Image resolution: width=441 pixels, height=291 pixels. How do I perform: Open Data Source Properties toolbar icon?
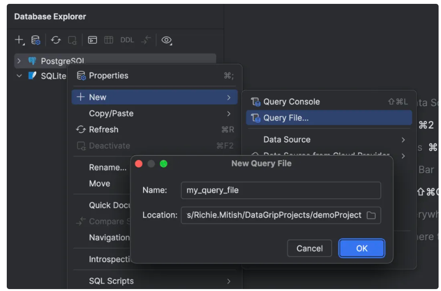coord(36,40)
